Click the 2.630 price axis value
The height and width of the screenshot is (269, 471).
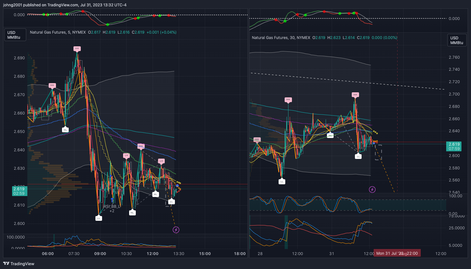pyautogui.click(x=19, y=168)
